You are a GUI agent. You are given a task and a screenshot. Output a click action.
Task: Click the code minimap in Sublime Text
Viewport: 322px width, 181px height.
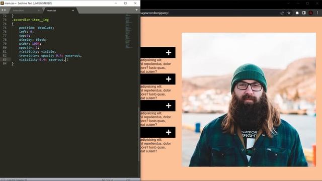click(x=128, y=31)
